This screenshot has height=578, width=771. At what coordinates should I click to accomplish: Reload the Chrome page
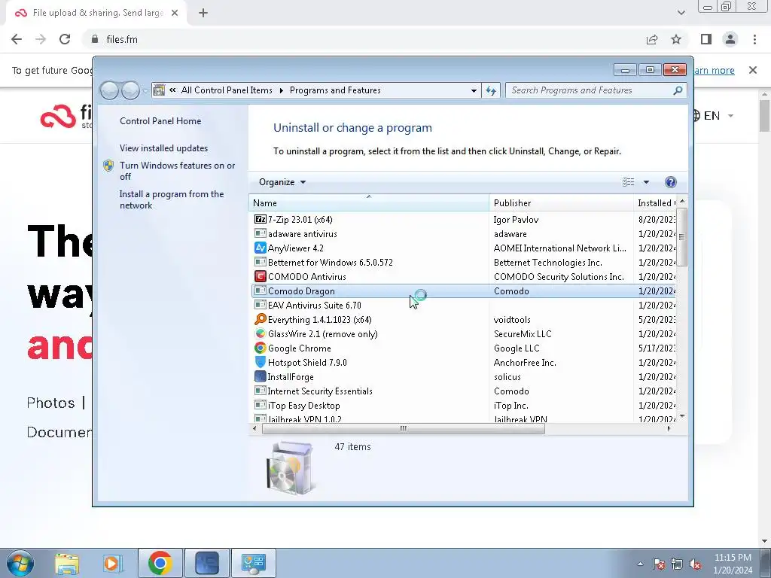click(x=65, y=39)
